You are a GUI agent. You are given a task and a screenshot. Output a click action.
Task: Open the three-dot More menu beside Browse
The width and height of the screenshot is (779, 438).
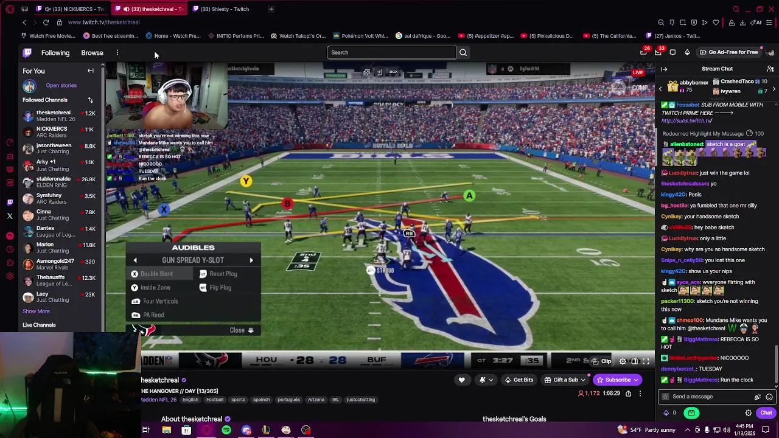pyautogui.click(x=117, y=52)
